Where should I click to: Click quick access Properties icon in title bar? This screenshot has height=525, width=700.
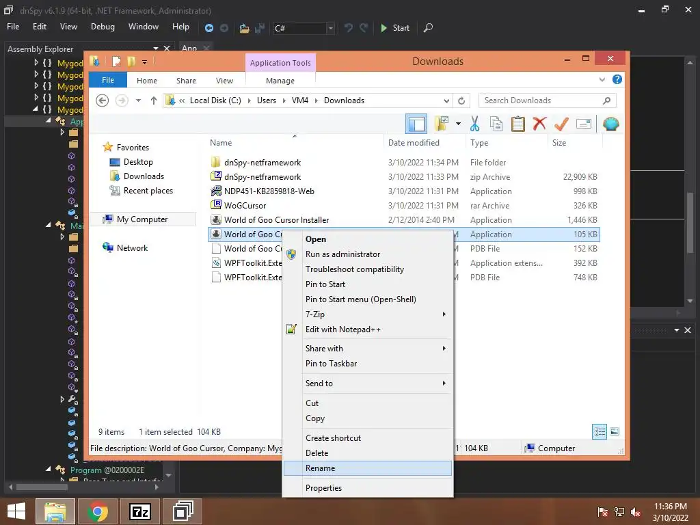tap(116, 62)
